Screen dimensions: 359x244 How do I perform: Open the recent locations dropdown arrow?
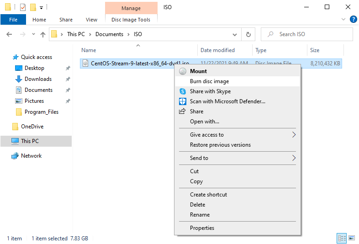pos(33,34)
